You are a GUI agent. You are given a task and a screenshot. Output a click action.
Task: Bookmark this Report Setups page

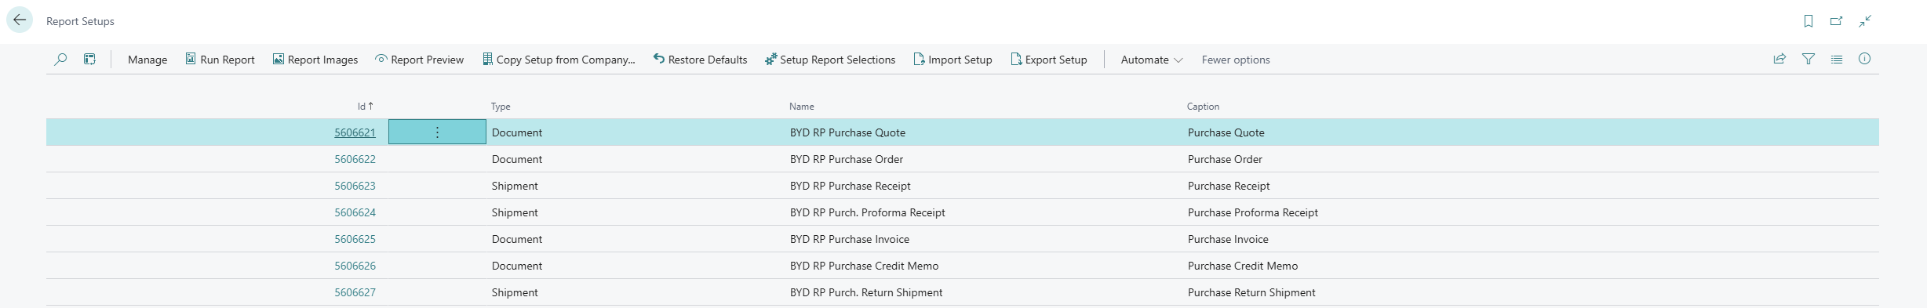click(x=1809, y=21)
